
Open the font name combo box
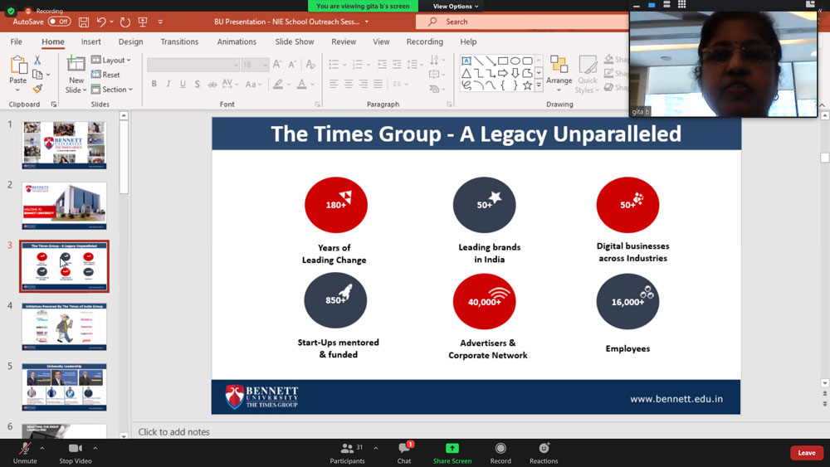(193, 65)
